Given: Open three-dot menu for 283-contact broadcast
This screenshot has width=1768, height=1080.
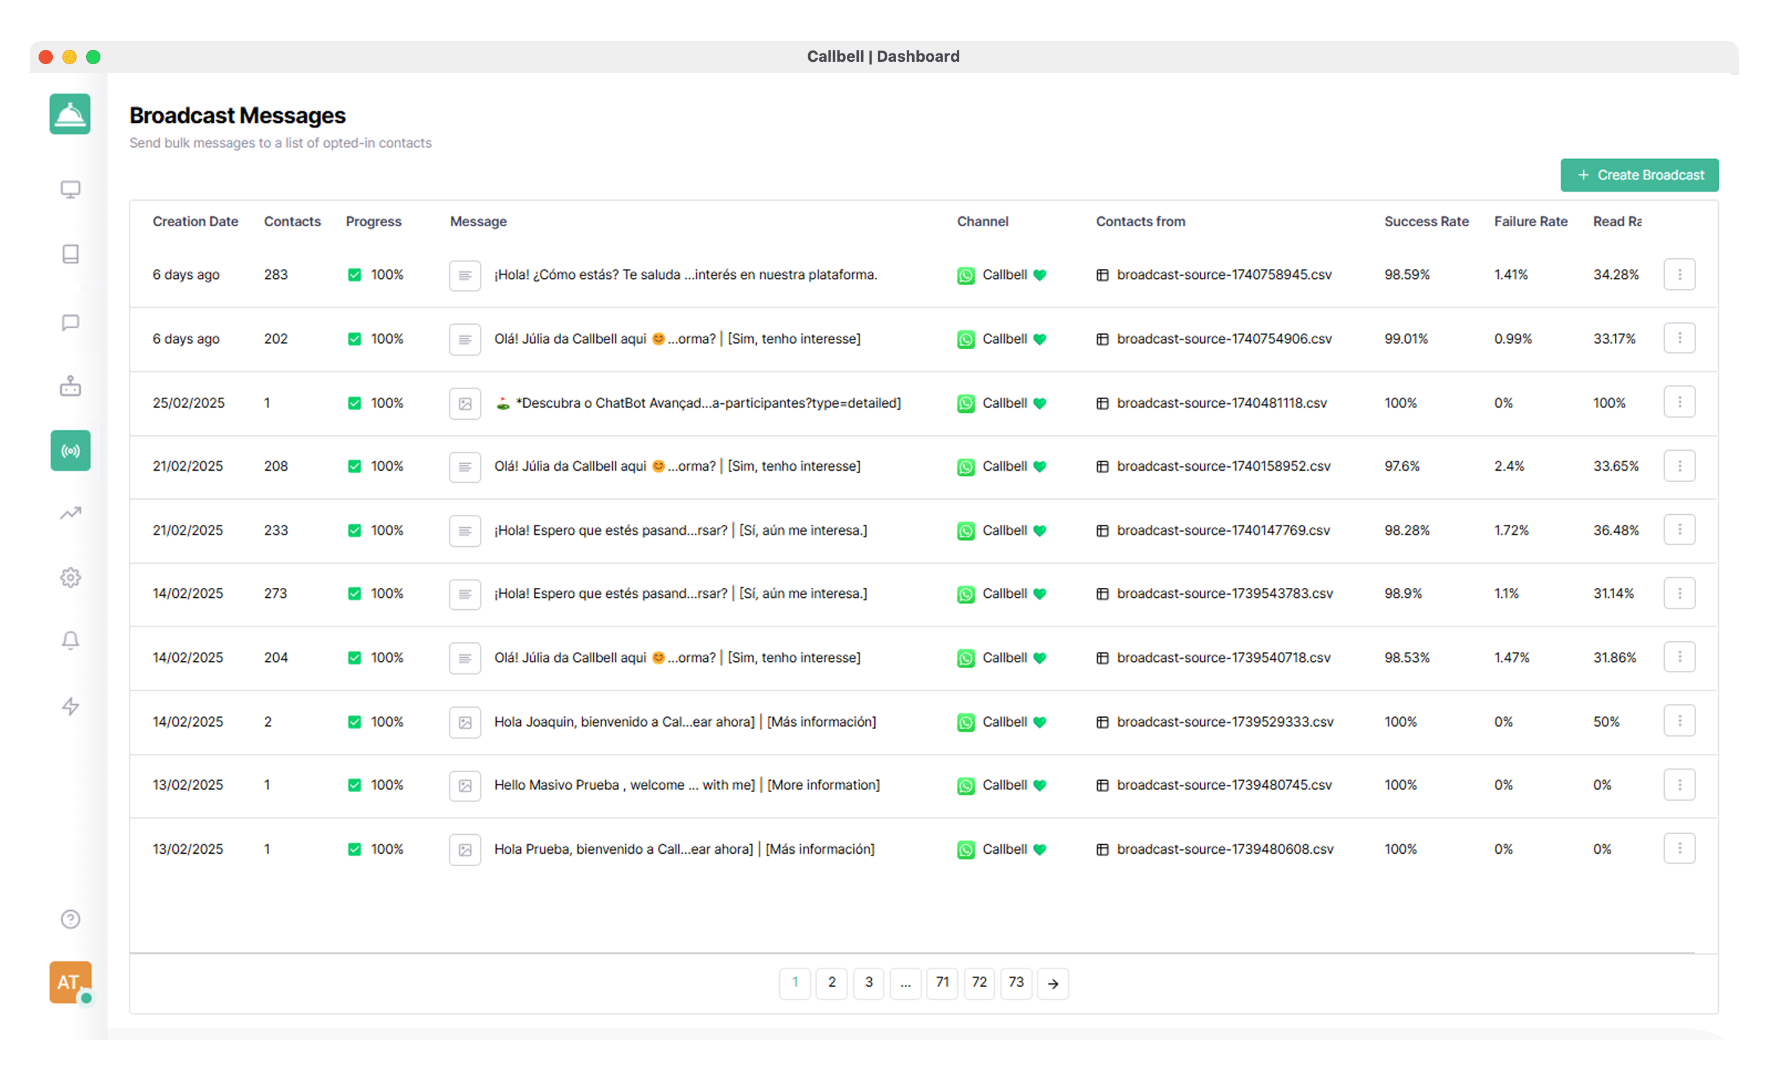Looking at the screenshot, I should point(1679,275).
